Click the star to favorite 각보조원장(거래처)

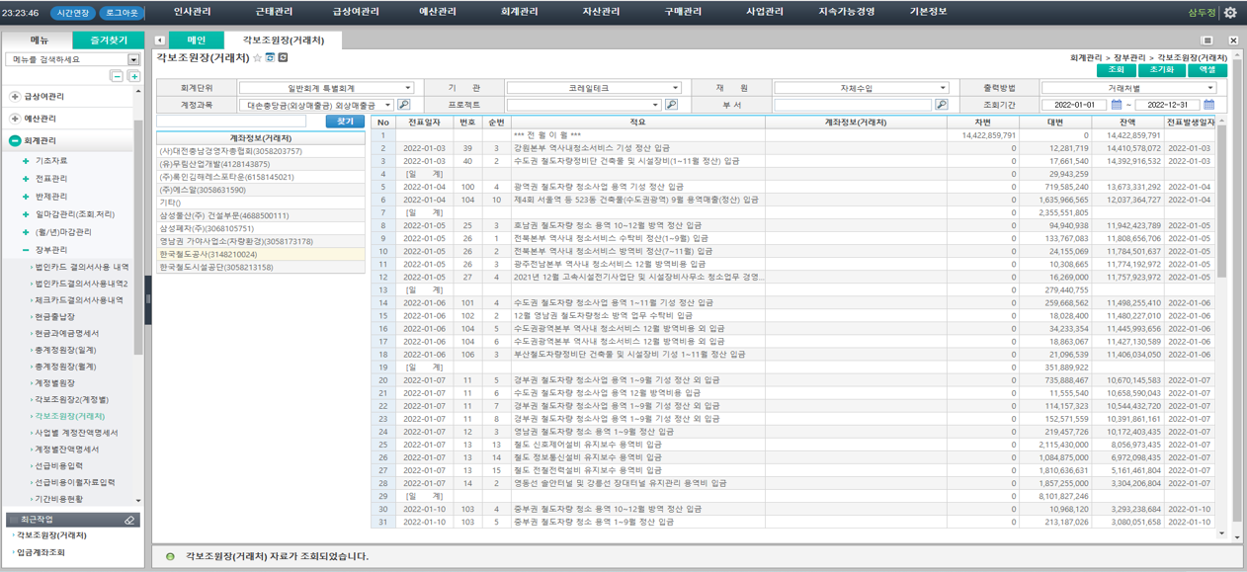point(257,59)
